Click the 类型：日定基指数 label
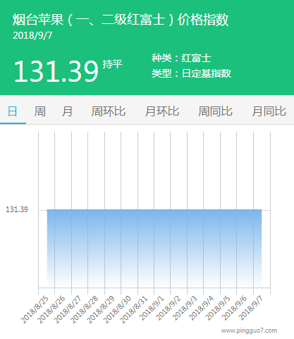Image resolution: width=294 pixels, height=339 pixels. pos(191,73)
